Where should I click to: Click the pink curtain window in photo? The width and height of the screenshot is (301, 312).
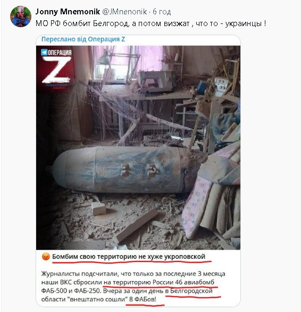(127, 62)
